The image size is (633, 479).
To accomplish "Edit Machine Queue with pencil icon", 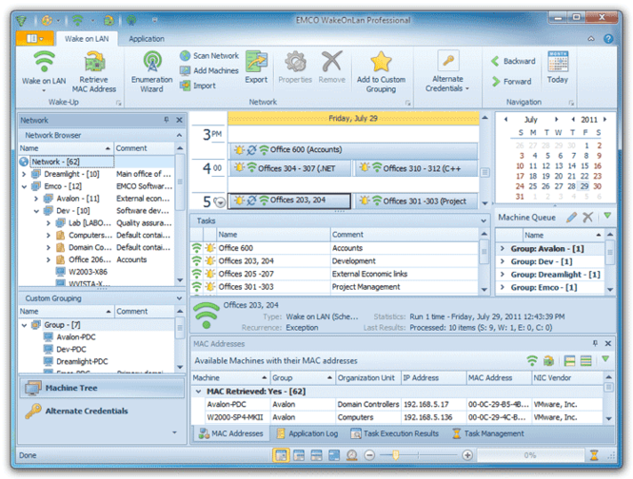I will tap(571, 218).
